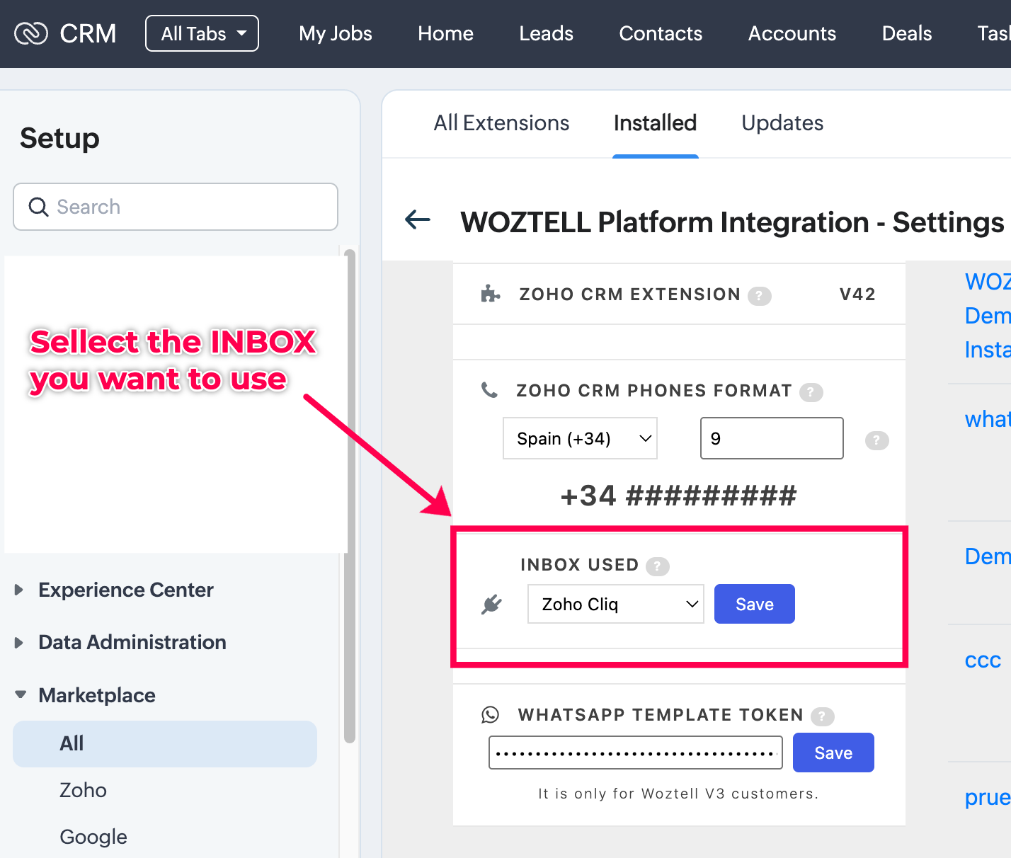This screenshot has width=1011, height=858.
Task: Open My Jobs in the top navigation
Action: [x=336, y=33]
